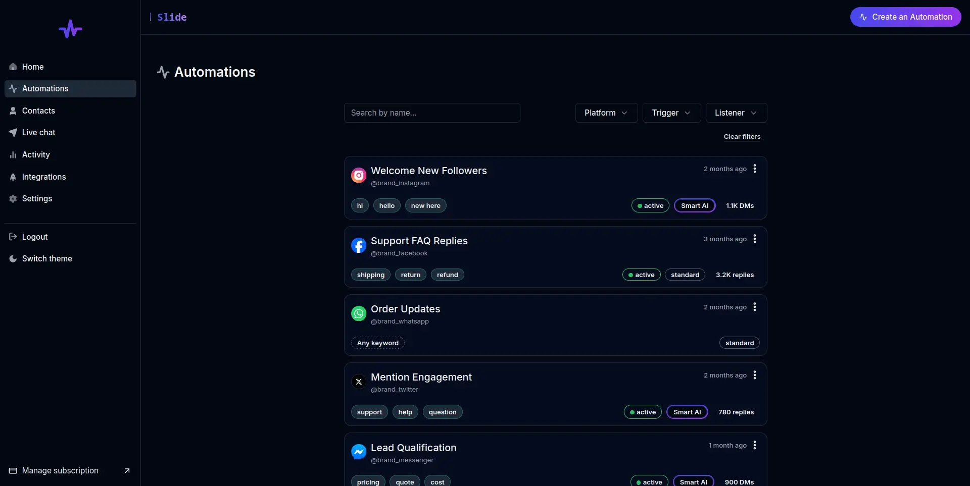The width and height of the screenshot is (970, 486).
Task: Toggle active status on Support FAQ Replies
Action: tap(641, 275)
